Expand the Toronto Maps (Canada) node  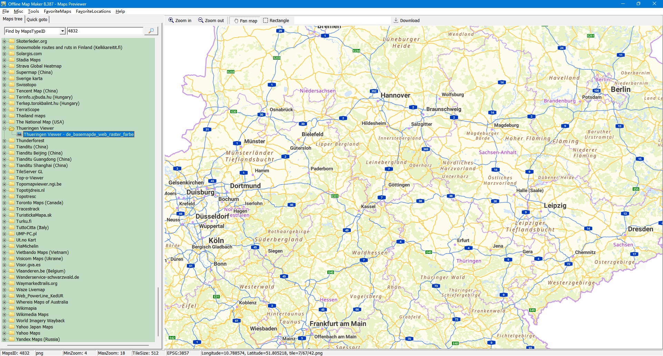4,203
